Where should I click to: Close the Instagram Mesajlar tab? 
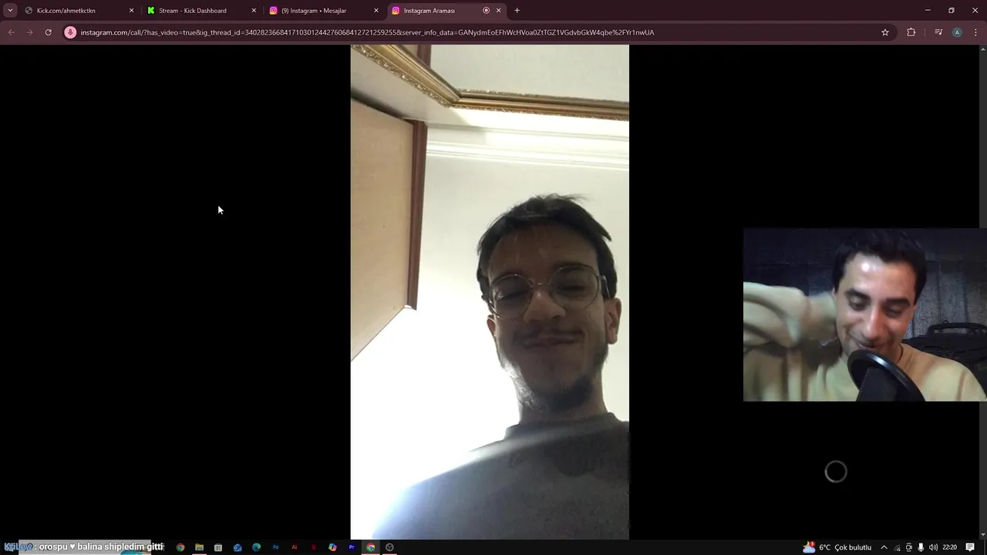click(x=376, y=11)
